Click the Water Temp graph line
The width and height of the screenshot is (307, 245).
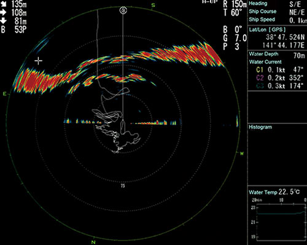[x=281, y=213]
